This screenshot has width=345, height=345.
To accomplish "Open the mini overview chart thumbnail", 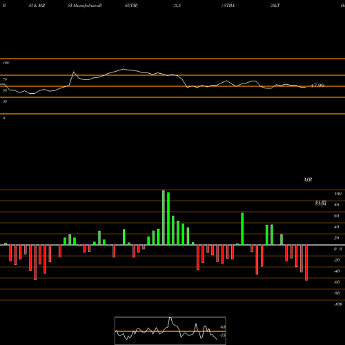I will (170, 331).
